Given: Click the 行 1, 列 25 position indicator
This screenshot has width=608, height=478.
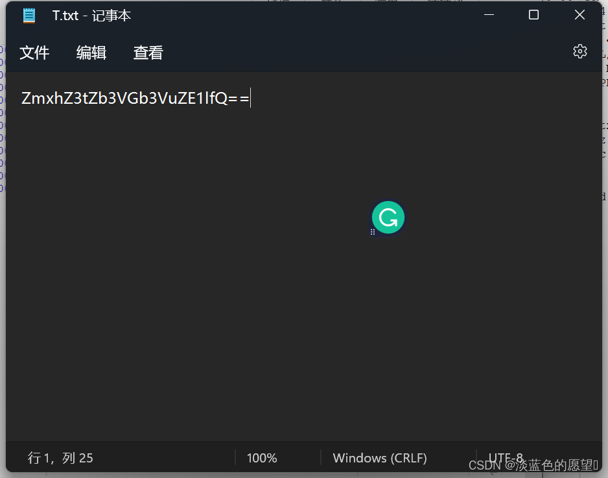Looking at the screenshot, I should pyautogui.click(x=60, y=458).
